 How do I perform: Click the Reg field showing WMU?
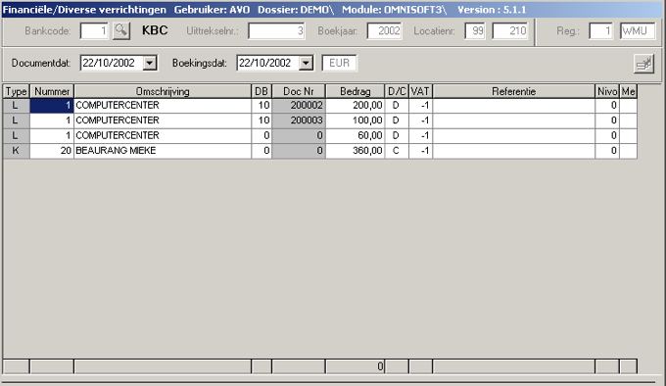(638, 31)
